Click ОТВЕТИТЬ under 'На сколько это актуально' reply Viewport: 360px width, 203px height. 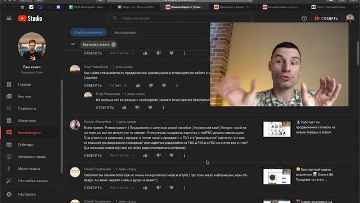(105, 108)
